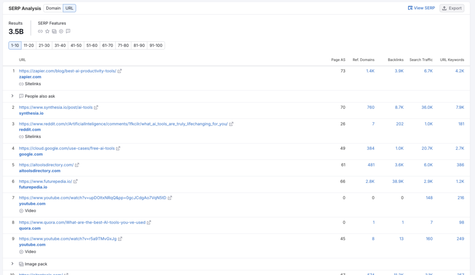Open external link icon for zapier.com URL
This screenshot has width=475, height=275.
coord(120,71)
